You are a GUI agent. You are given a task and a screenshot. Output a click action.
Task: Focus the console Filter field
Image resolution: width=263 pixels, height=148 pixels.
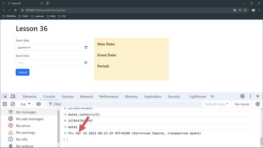pos(124,104)
